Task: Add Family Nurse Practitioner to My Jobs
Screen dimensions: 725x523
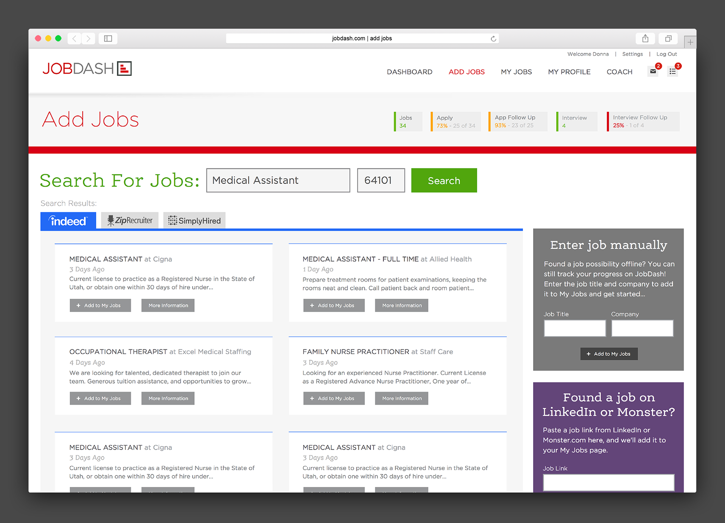Action: (334, 398)
